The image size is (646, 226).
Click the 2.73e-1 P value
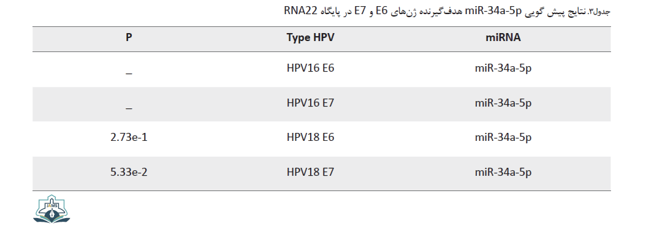[x=129, y=137]
